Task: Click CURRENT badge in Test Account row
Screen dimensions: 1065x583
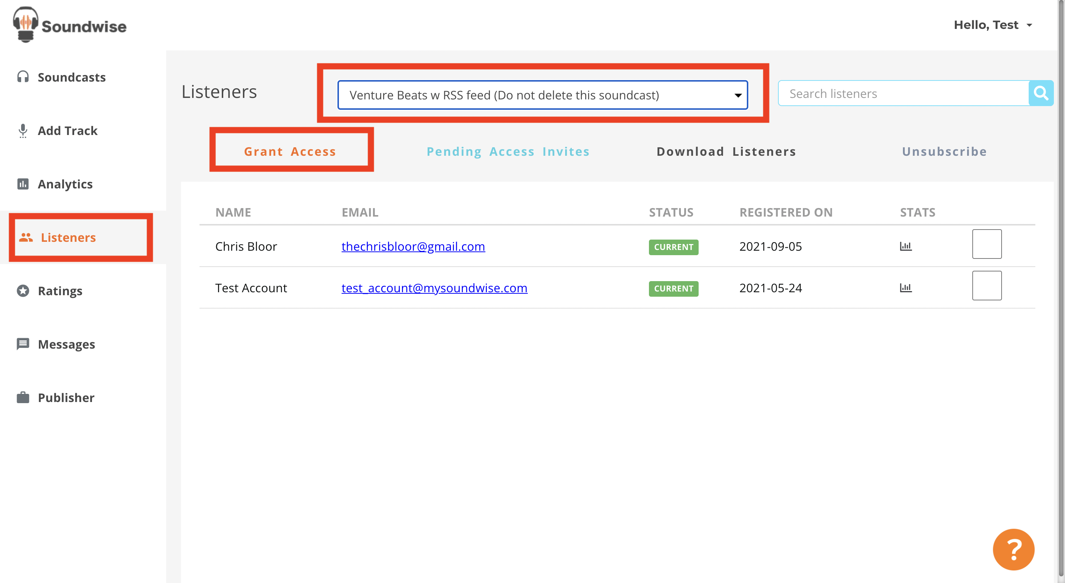Action: click(673, 289)
